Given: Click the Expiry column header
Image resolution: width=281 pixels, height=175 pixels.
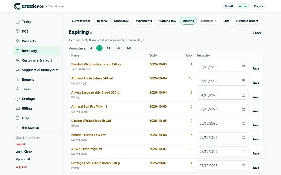Looking at the screenshot, I should click(153, 55).
